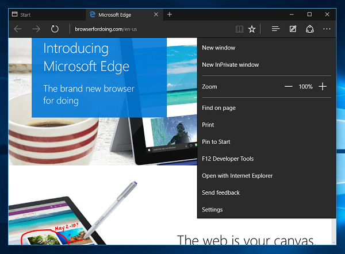Viewport: 345px width, 254px height.
Task: Choose Open with Internet Explorer
Action: (x=266, y=176)
